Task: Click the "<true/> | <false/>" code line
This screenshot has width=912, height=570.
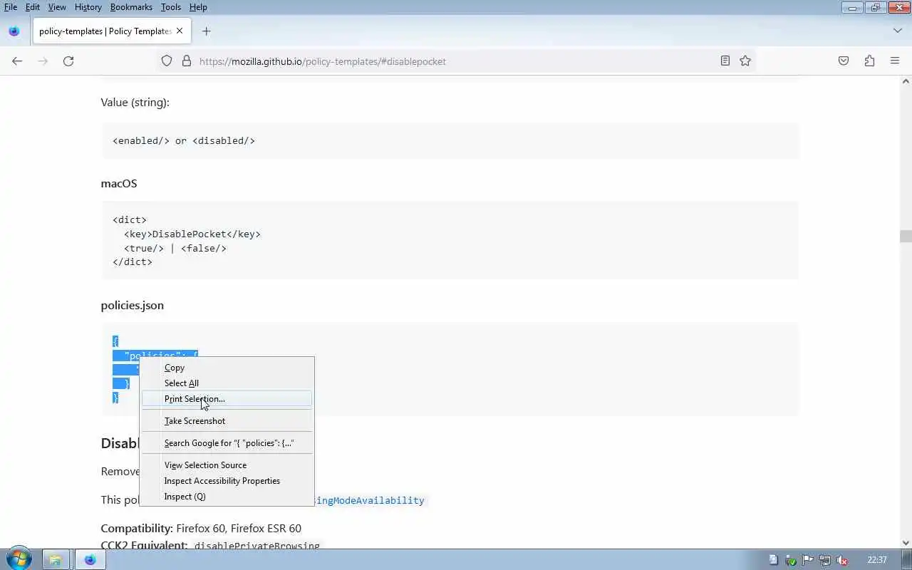Action: click(175, 248)
